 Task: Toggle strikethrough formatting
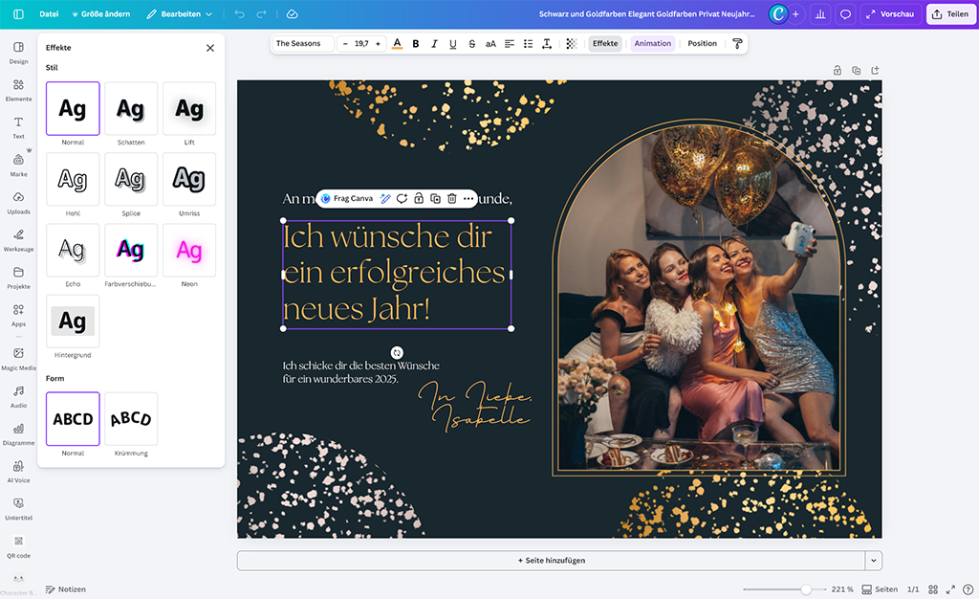pos(472,44)
